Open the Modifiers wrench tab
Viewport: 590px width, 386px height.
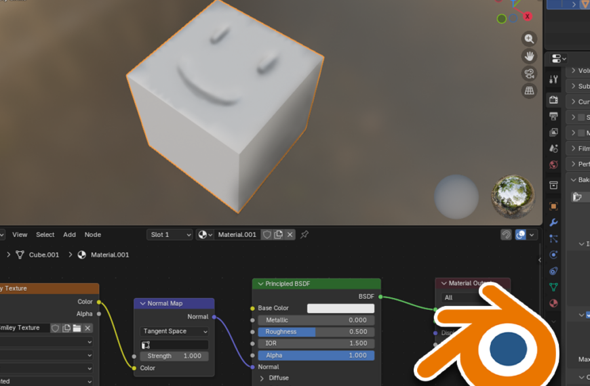click(553, 222)
